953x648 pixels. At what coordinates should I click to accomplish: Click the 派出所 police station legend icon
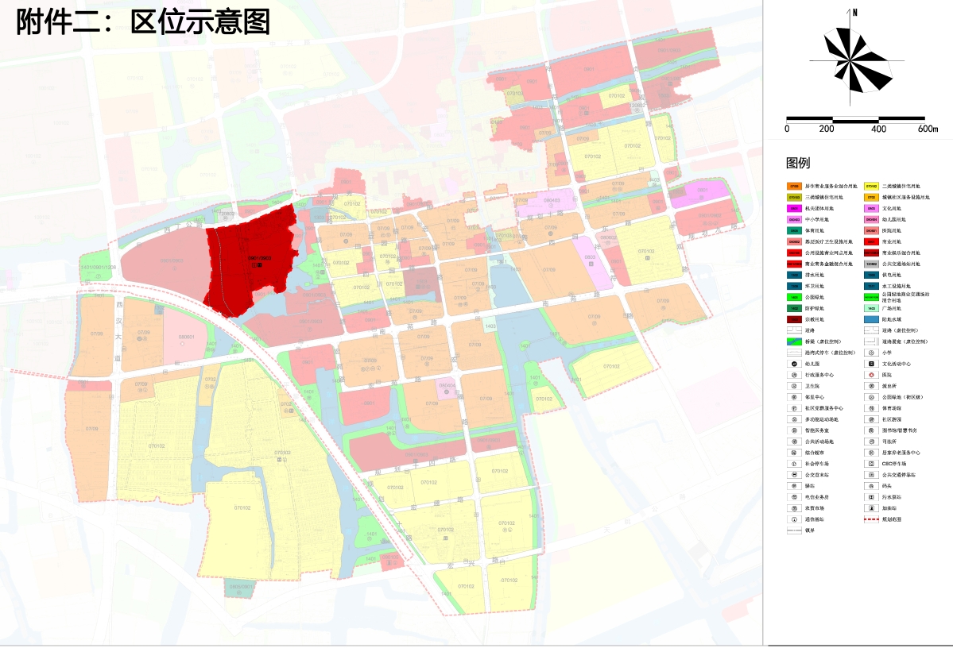click(x=871, y=386)
